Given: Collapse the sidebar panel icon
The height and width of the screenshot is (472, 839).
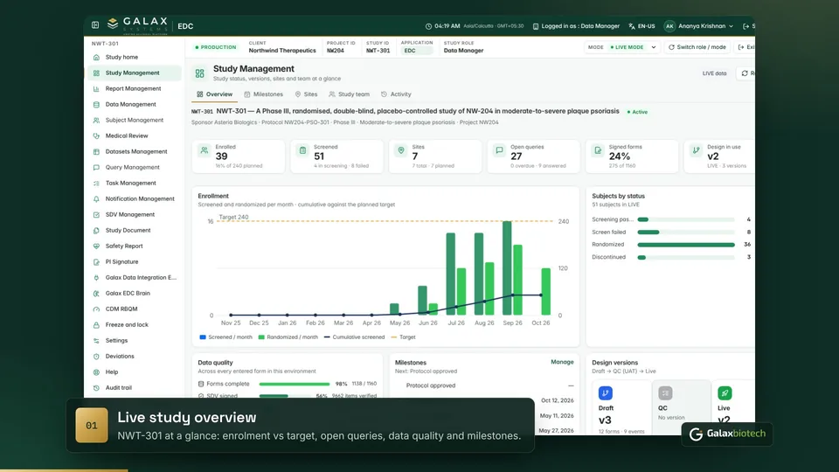Looking at the screenshot, I should pos(95,25).
